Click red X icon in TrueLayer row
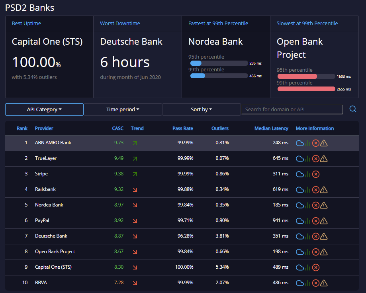This screenshot has height=293, width=366. pos(316,159)
